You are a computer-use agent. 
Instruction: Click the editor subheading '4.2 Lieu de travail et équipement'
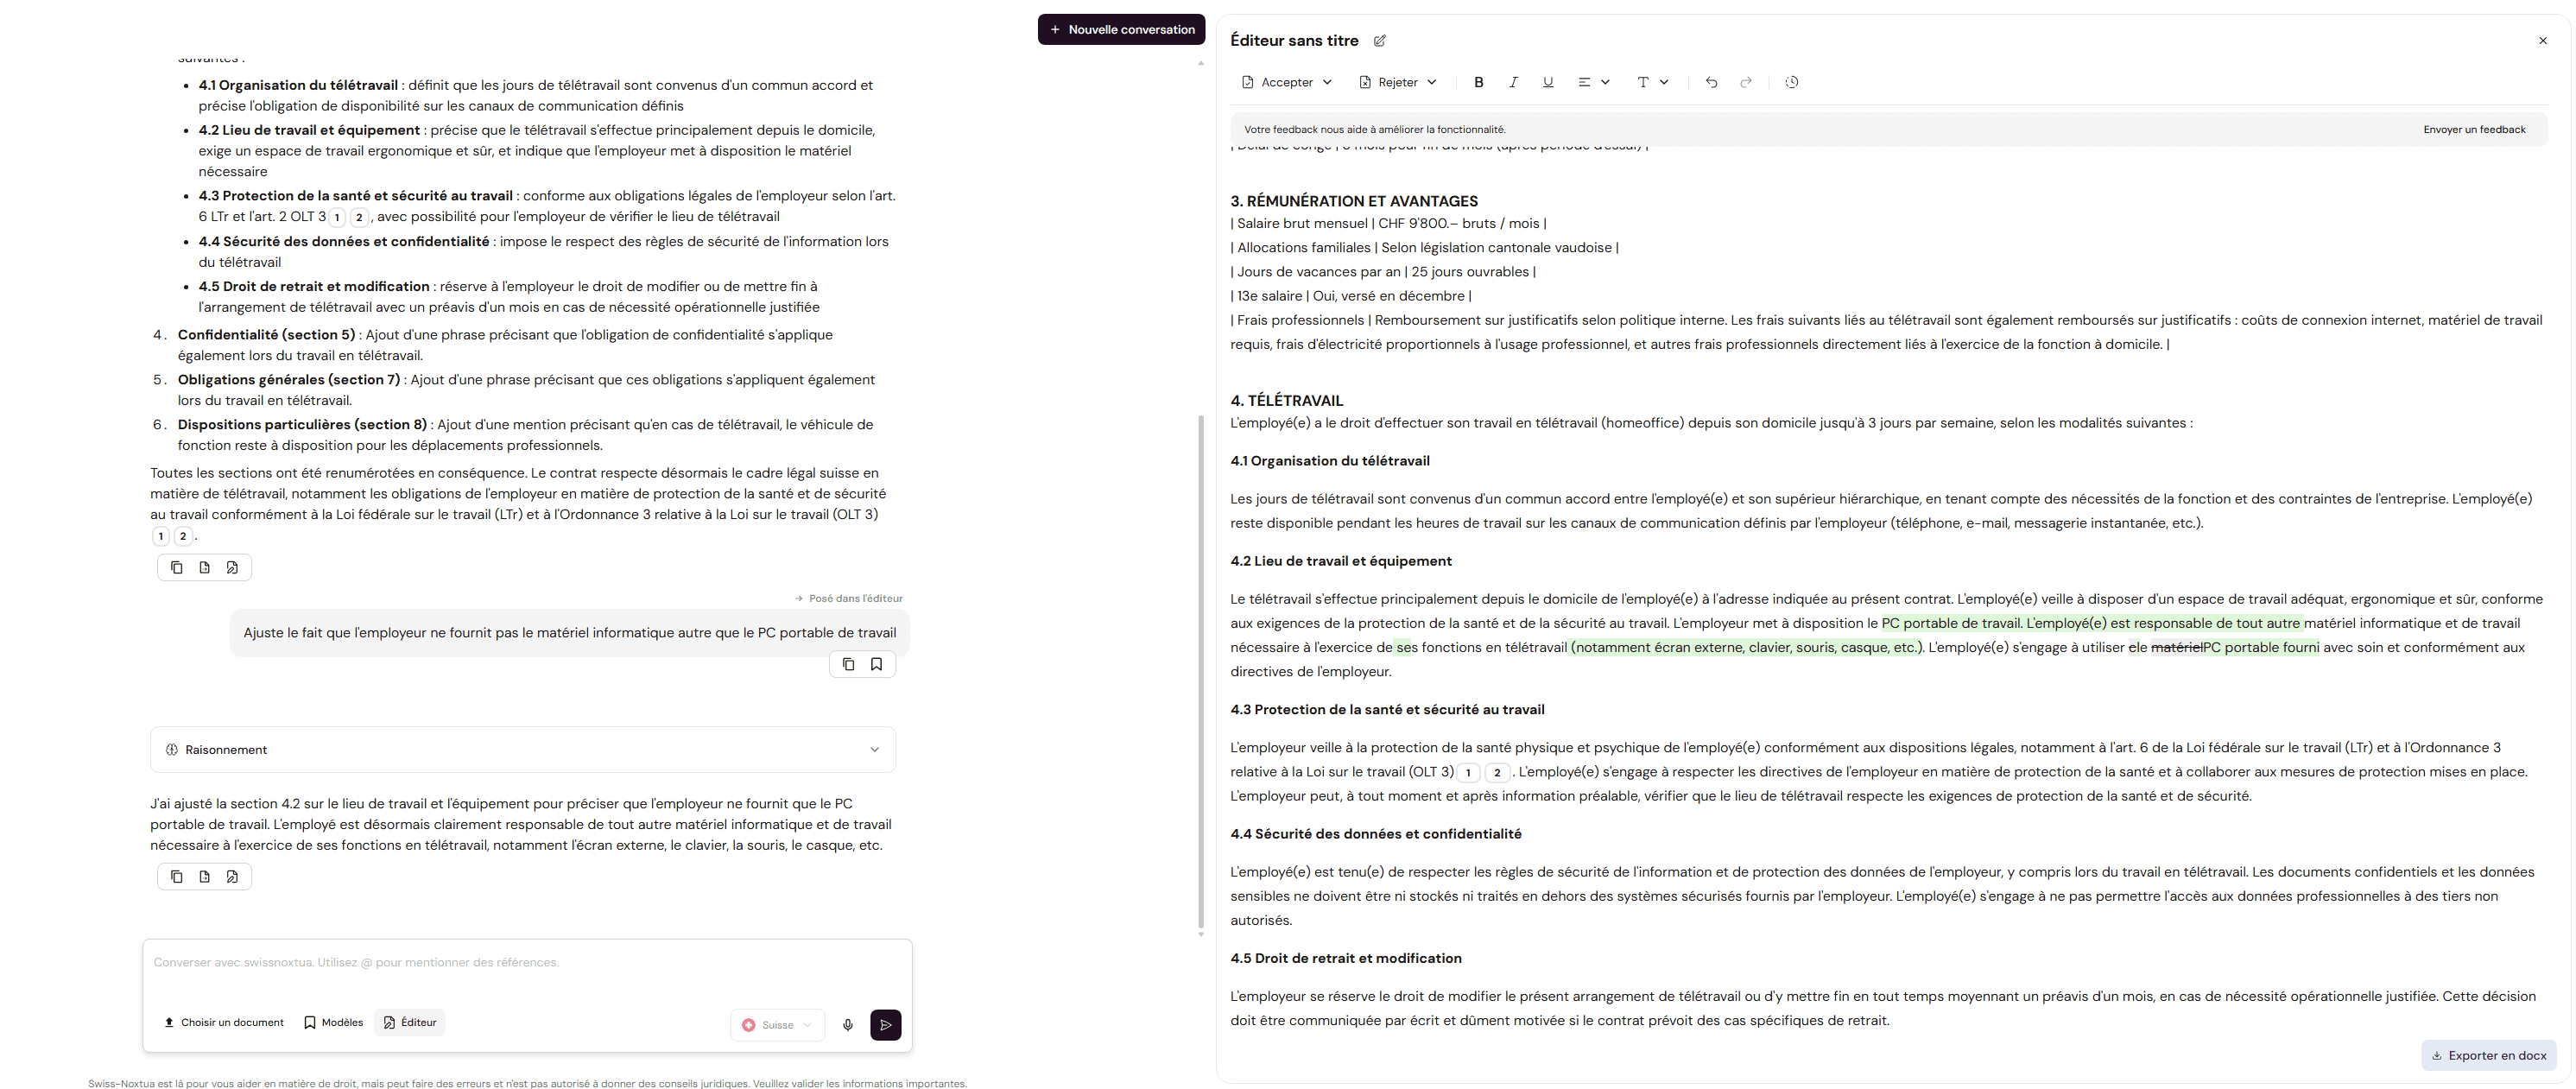(x=1341, y=561)
